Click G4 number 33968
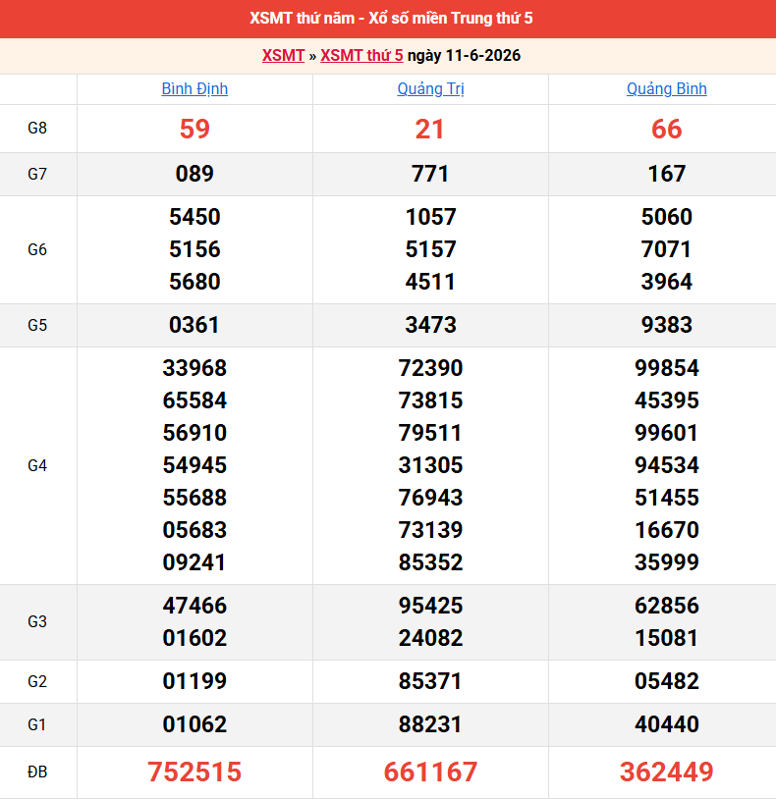Image resolution: width=776 pixels, height=799 pixels. point(194,368)
